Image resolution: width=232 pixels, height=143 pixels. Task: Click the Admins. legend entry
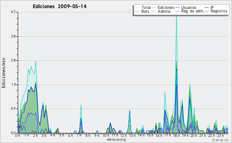[x=162, y=11]
